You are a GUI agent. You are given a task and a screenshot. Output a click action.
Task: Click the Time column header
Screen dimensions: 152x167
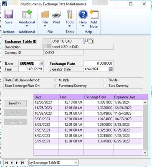click(x=71, y=97)
